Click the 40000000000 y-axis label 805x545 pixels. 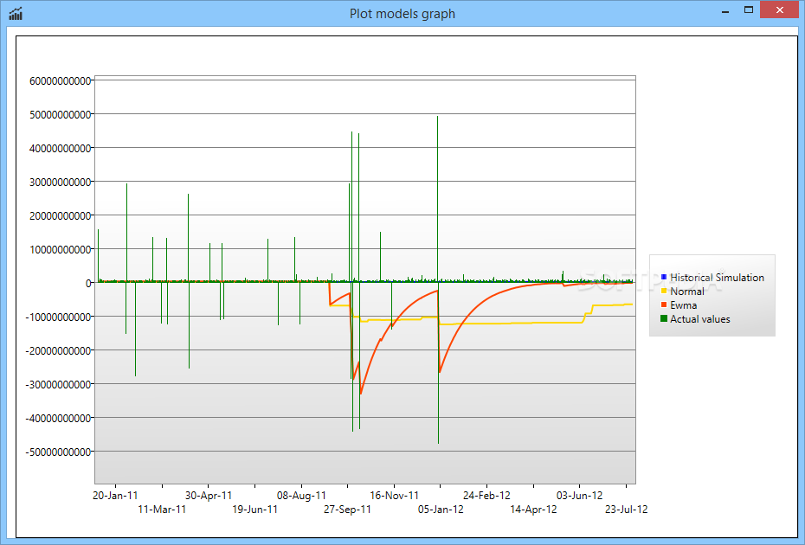tap(61, 148)
